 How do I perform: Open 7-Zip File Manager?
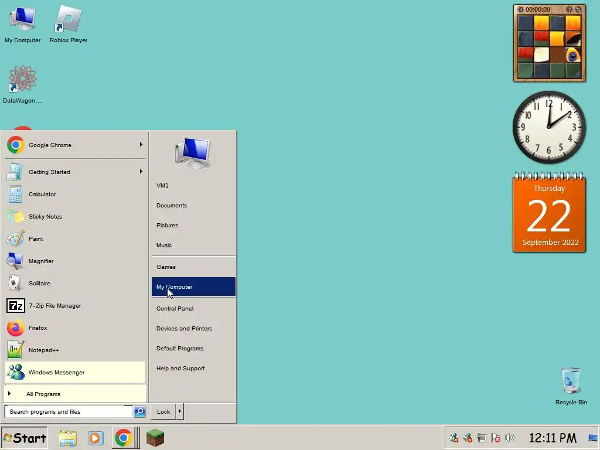pyautogui.click(x=75, y=305)
